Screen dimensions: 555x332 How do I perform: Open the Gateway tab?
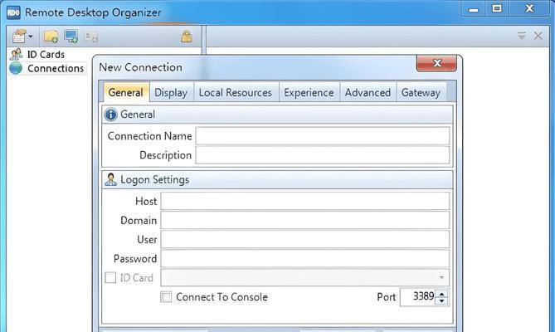[421, 92]
